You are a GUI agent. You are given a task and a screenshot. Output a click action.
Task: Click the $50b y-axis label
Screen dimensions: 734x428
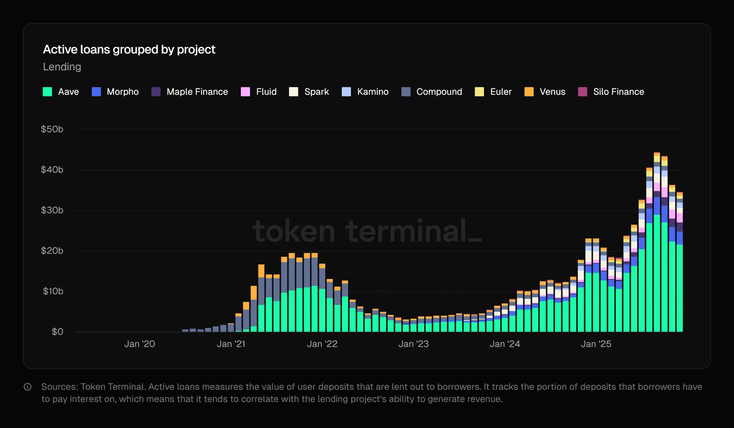pyautogui.click(x=52, y=129)
